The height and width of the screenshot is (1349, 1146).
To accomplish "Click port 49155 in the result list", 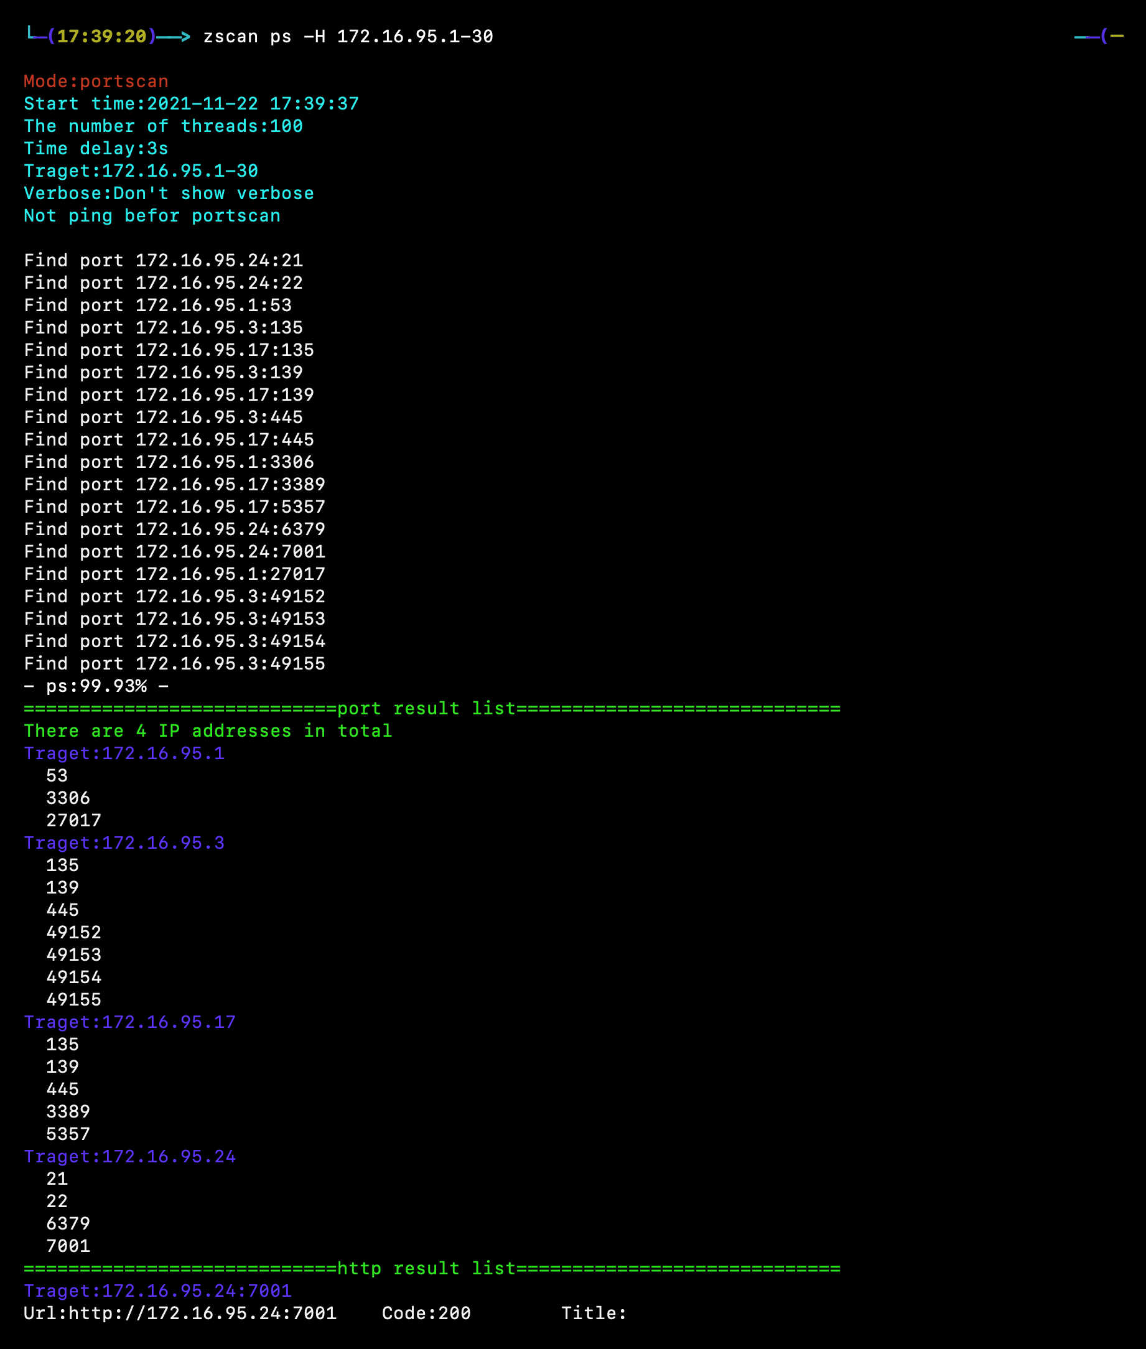I will coord(74,1000).
